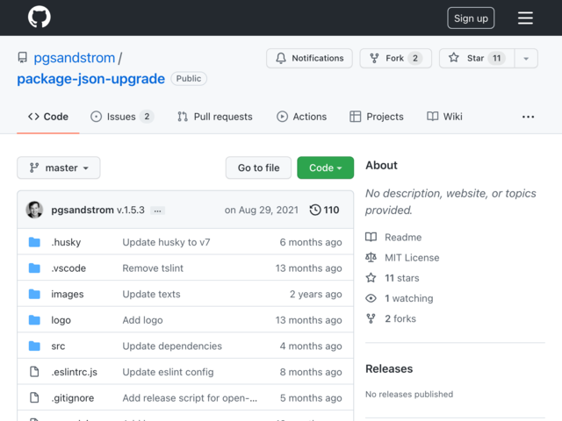Expand the green Code dropdown
The height and width of the screenshot is (421, 562).
click(x=325, y=168)
